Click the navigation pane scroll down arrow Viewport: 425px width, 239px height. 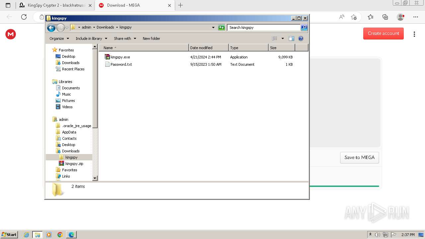tap(95, 178)
